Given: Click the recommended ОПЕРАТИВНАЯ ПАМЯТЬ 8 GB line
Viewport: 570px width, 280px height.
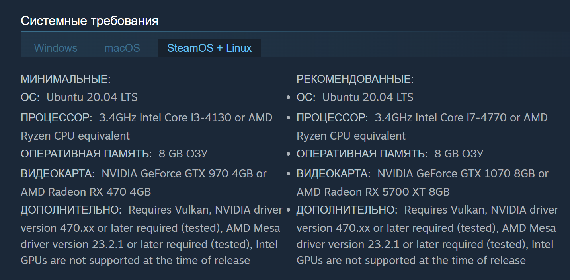Looking at the screenshot, I should (x=390, y=154).
